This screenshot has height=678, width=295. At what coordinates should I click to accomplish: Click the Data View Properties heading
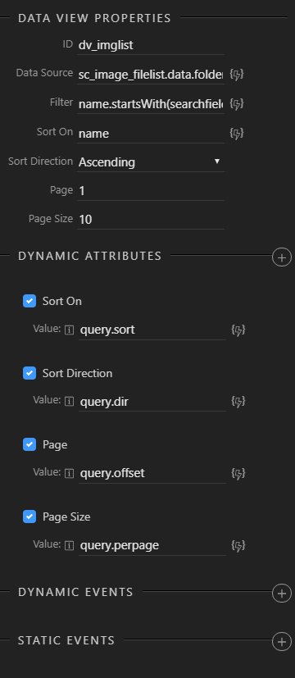94,18
